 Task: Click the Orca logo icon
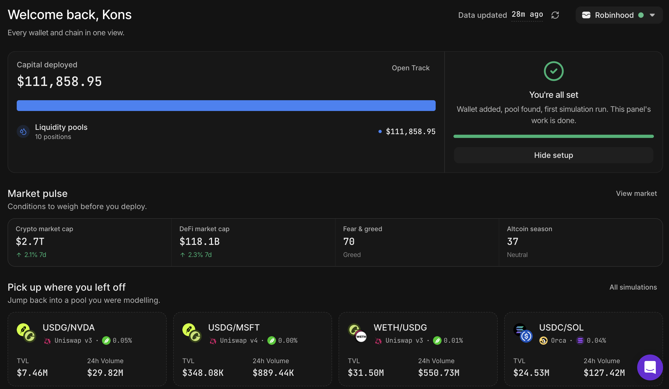pyautogui.click(x=544, y=341)
